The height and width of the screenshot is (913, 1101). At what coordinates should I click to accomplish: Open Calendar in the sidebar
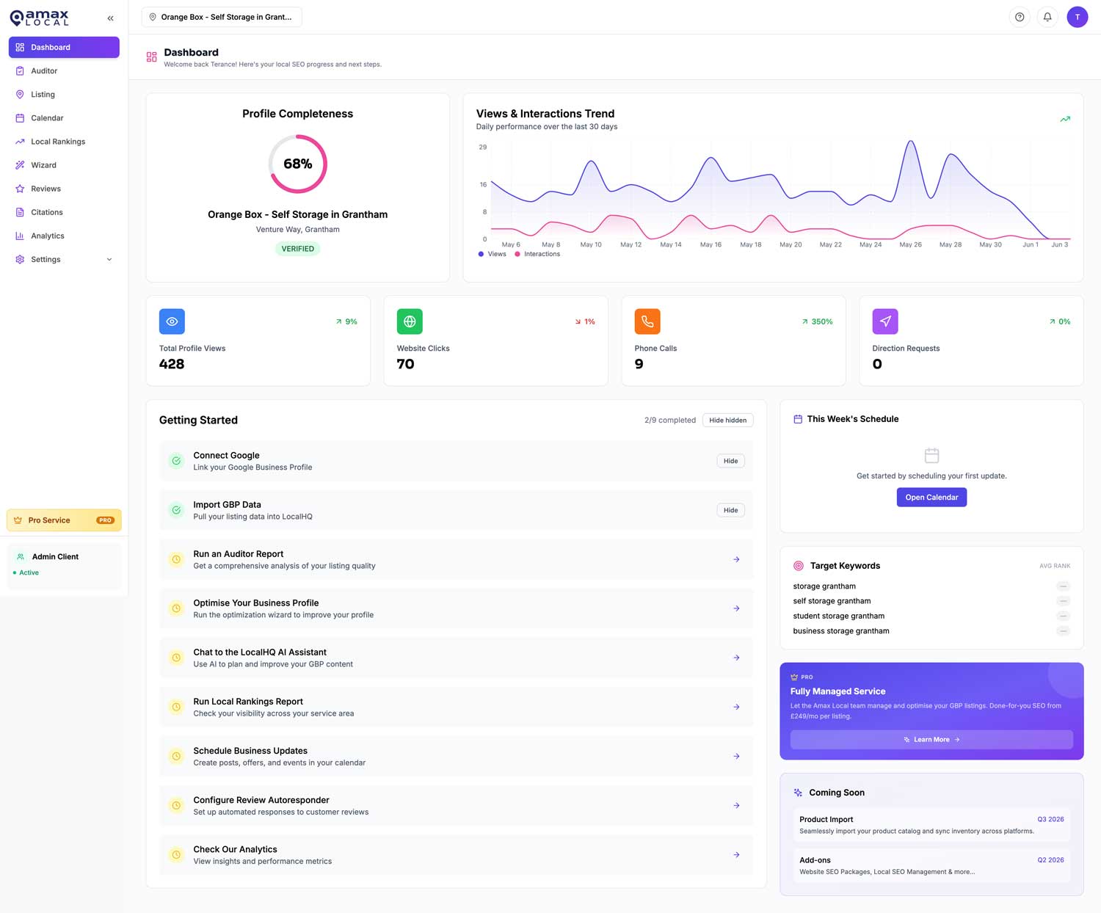point(64,117)
